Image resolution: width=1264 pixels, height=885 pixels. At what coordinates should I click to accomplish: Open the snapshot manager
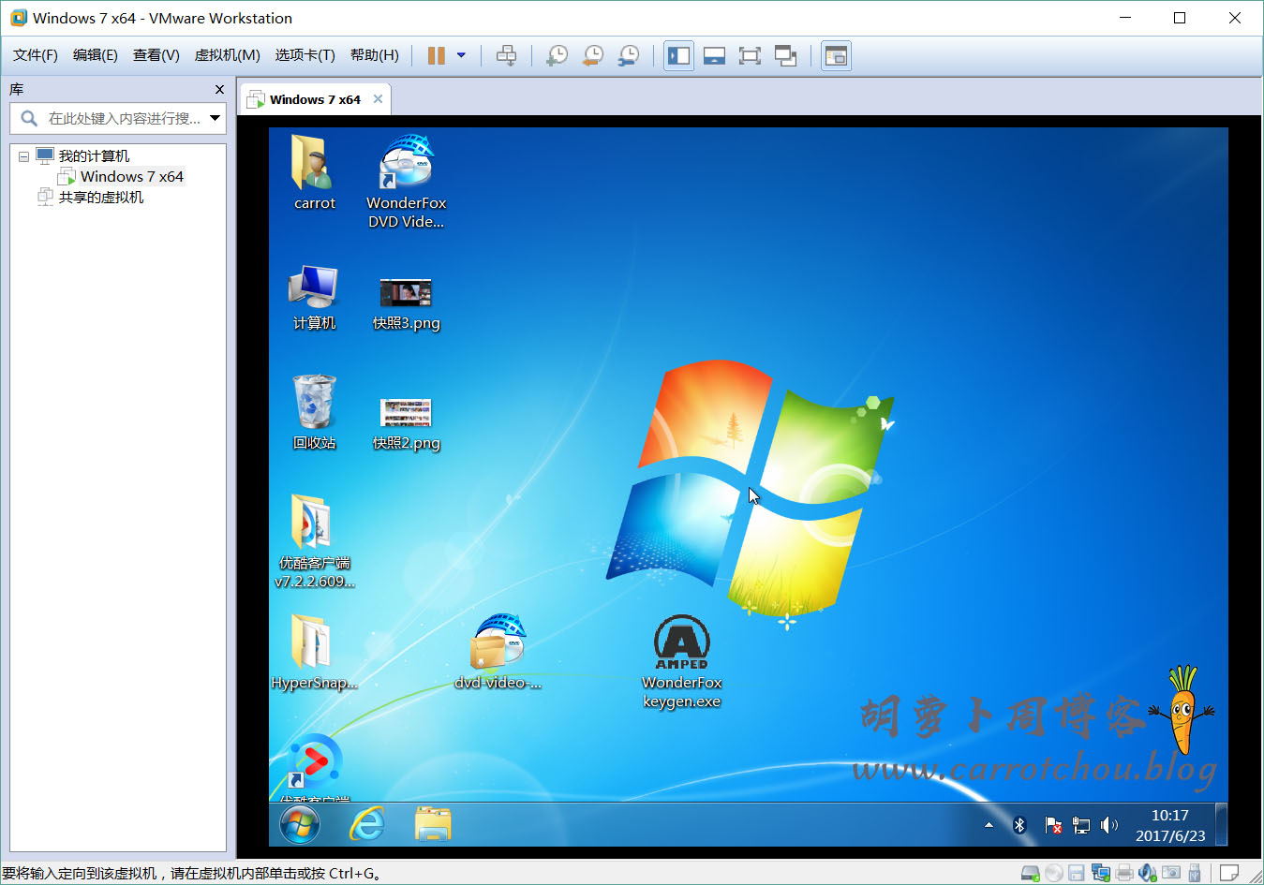[629, 56]
